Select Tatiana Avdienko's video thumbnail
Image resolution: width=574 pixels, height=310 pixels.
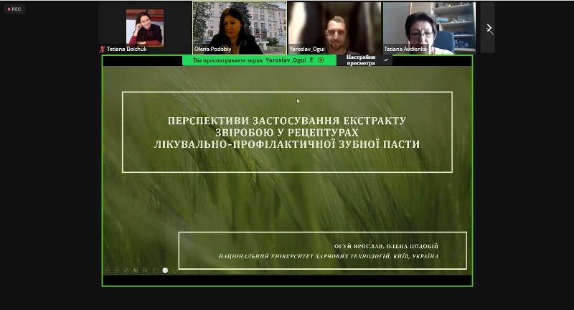(429, 28)
